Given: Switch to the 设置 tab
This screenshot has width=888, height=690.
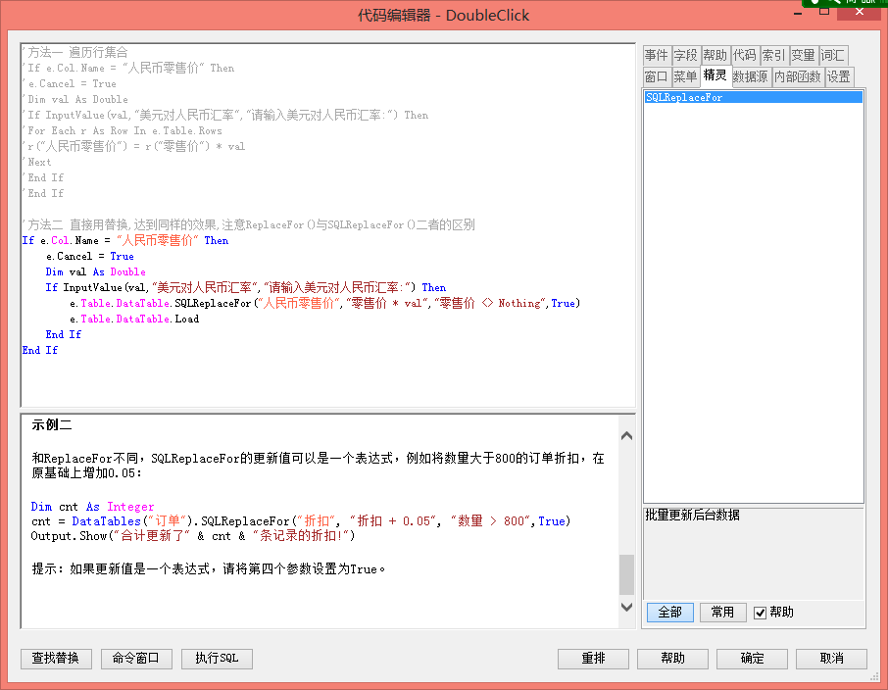Looking at the screenshot, I should (x=838, y=76).
